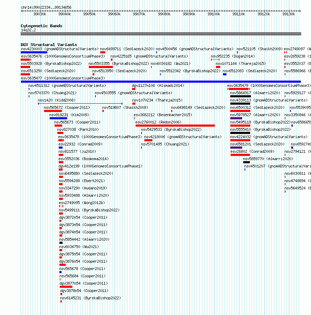This screenshot has height=315, width=311.
Task: Click the 14q32.2 cytogenetic band bar
Action: (x=161, y=34)
